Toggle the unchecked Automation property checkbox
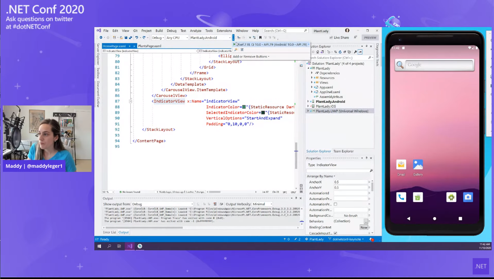Screen dimensions: 494x279 (x=335, y=204)
